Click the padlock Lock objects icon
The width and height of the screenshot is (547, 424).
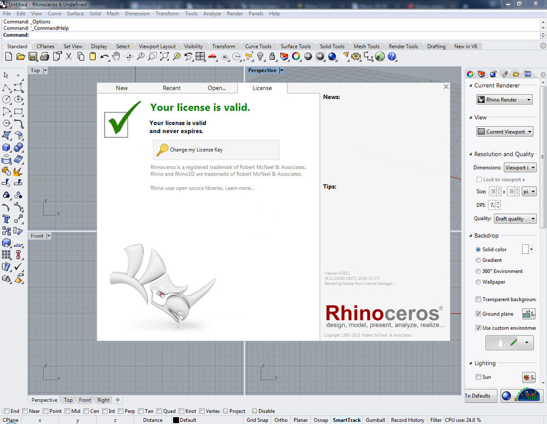pos(272,56)
